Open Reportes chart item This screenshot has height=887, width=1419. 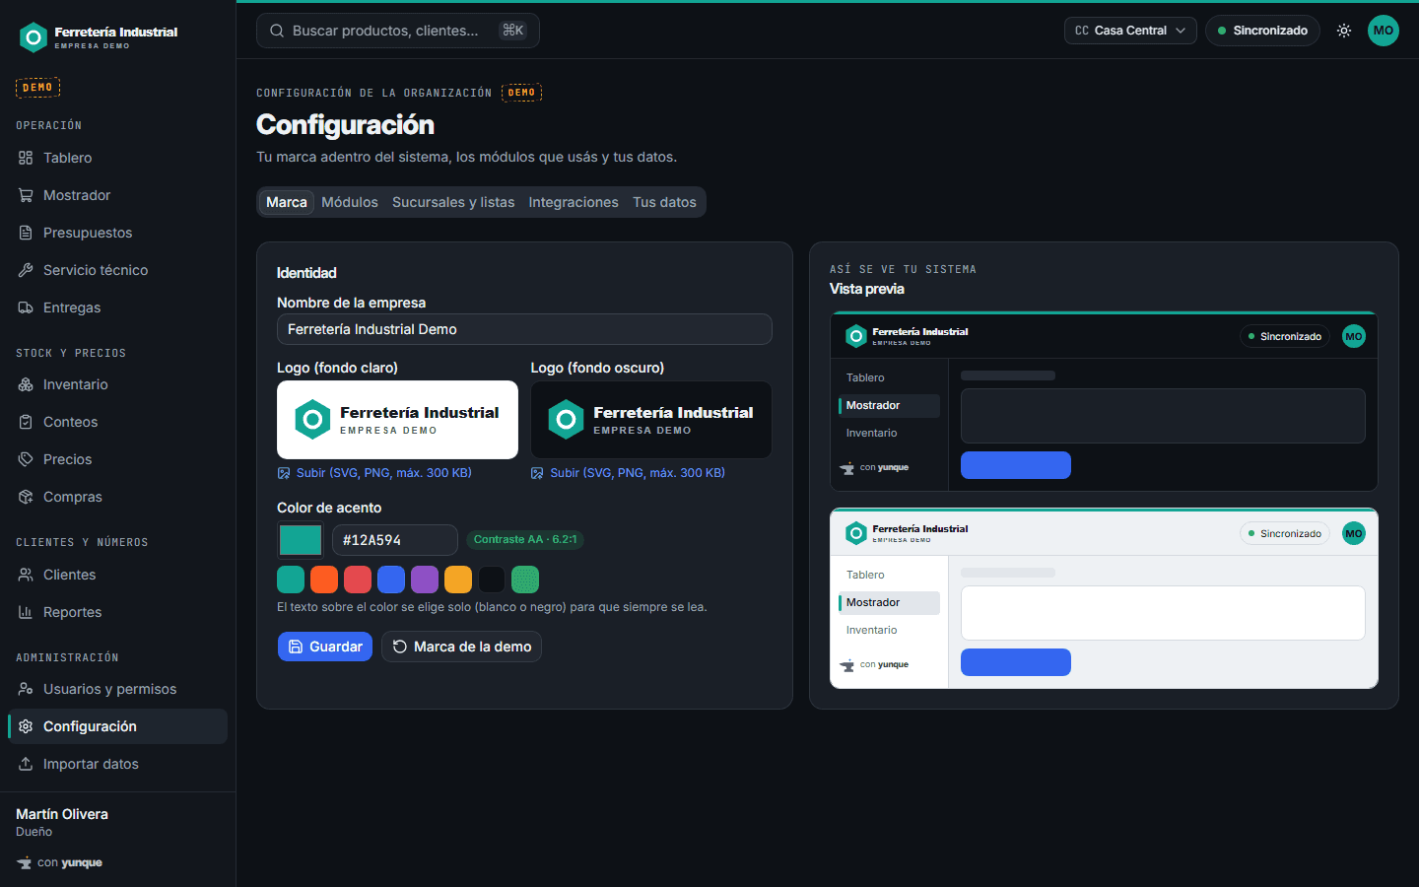click(117, 612)
